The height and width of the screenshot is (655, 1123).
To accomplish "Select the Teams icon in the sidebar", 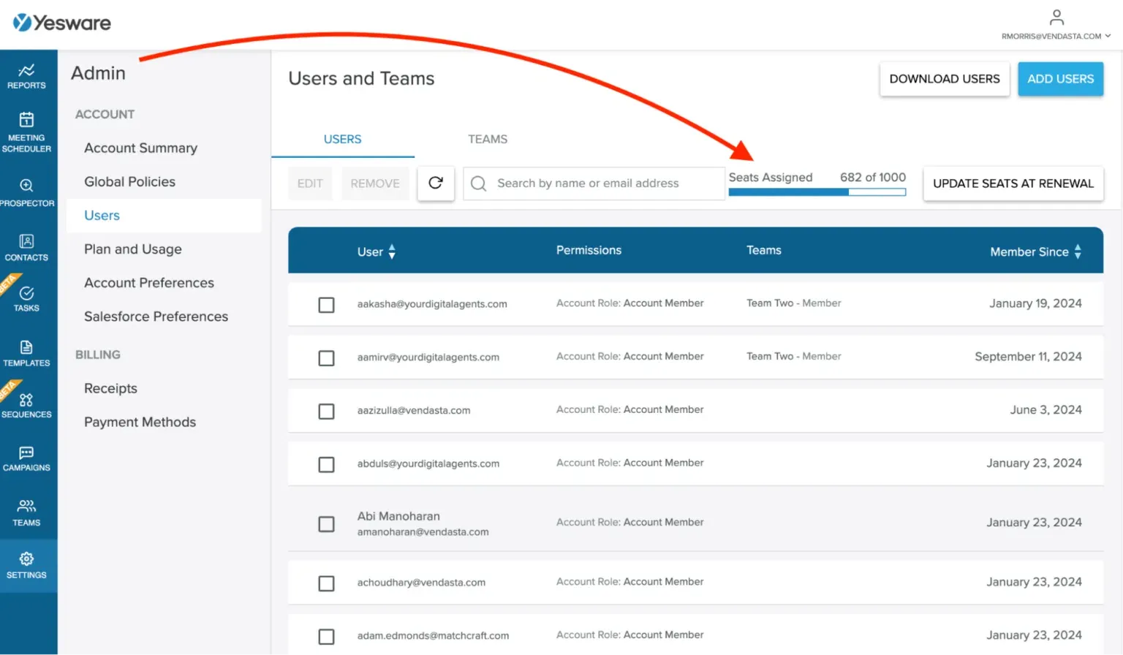I will click(x=27, y=512).
